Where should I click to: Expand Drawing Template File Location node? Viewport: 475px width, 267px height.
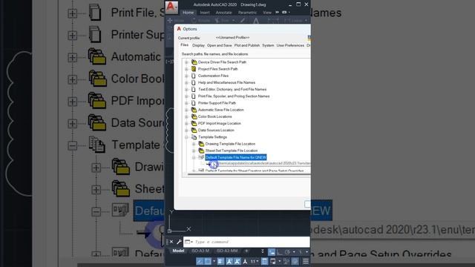194,144
